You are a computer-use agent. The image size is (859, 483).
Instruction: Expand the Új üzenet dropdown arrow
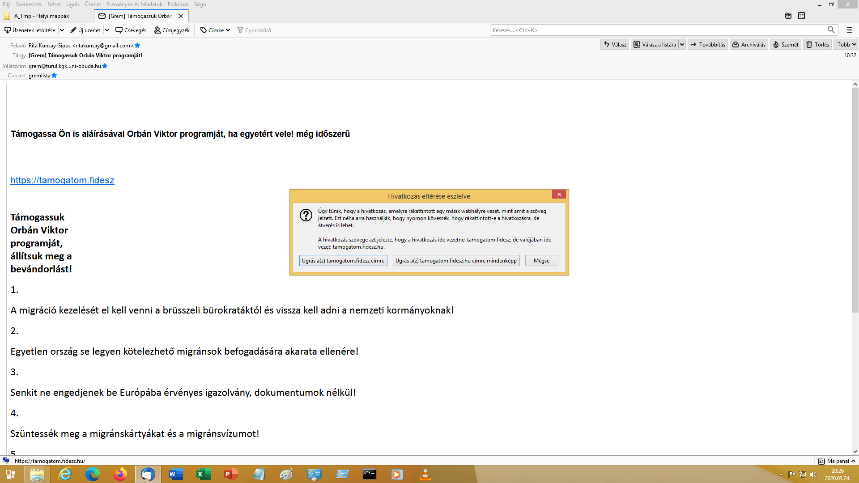click(107, 30)
